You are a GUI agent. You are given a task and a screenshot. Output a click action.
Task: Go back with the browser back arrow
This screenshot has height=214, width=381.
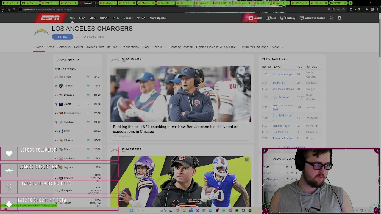click(x=3, y=9)
